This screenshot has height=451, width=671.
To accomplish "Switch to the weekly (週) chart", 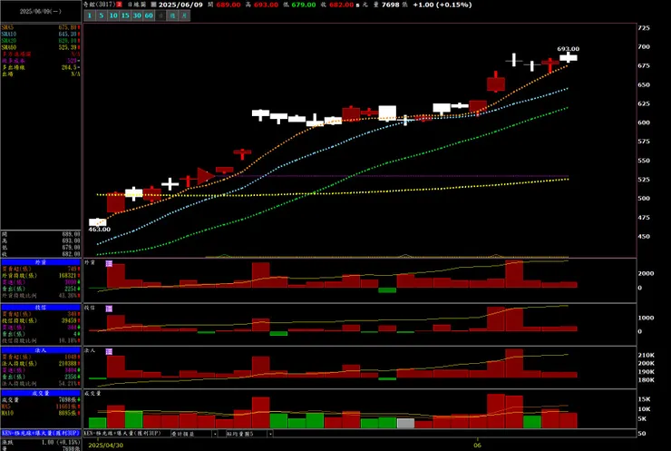I will pyautogui.click(x=172, y=15).
